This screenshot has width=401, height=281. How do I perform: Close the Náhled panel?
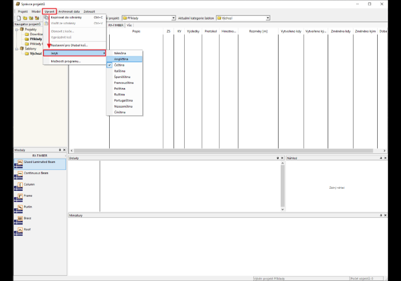[x=385, y=158]
